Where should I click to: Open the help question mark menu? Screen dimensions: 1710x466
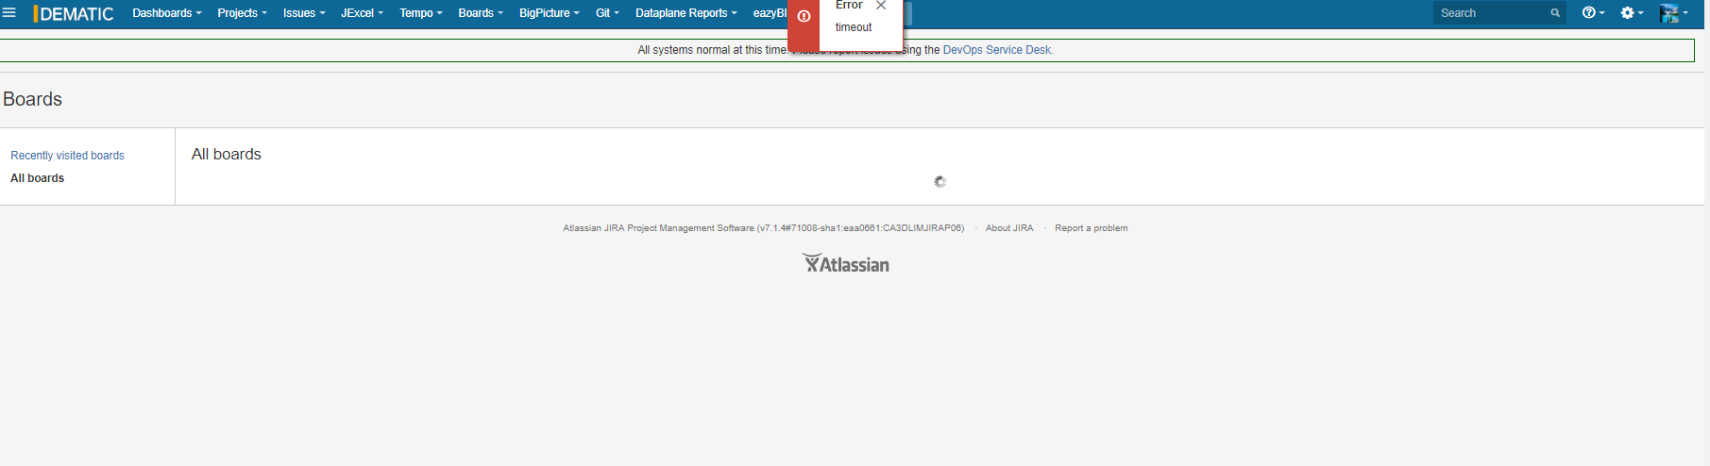1593,13
